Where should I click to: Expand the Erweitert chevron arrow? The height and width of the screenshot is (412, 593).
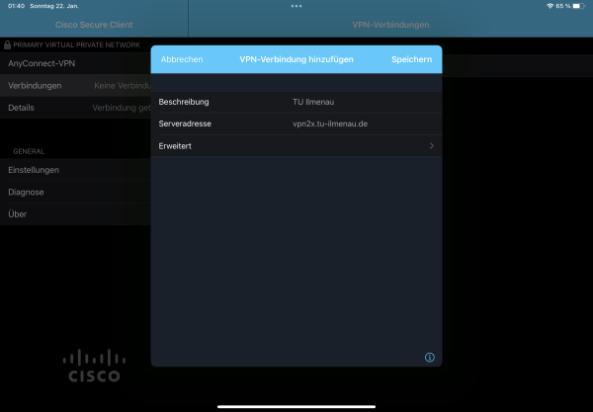click(432, 146)
